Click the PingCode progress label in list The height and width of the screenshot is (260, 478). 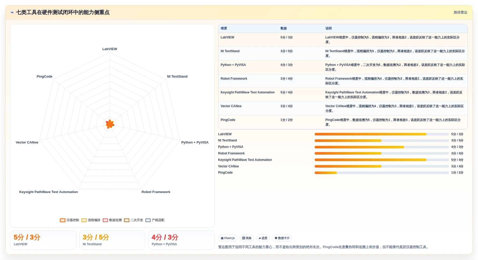click(225, 173)
